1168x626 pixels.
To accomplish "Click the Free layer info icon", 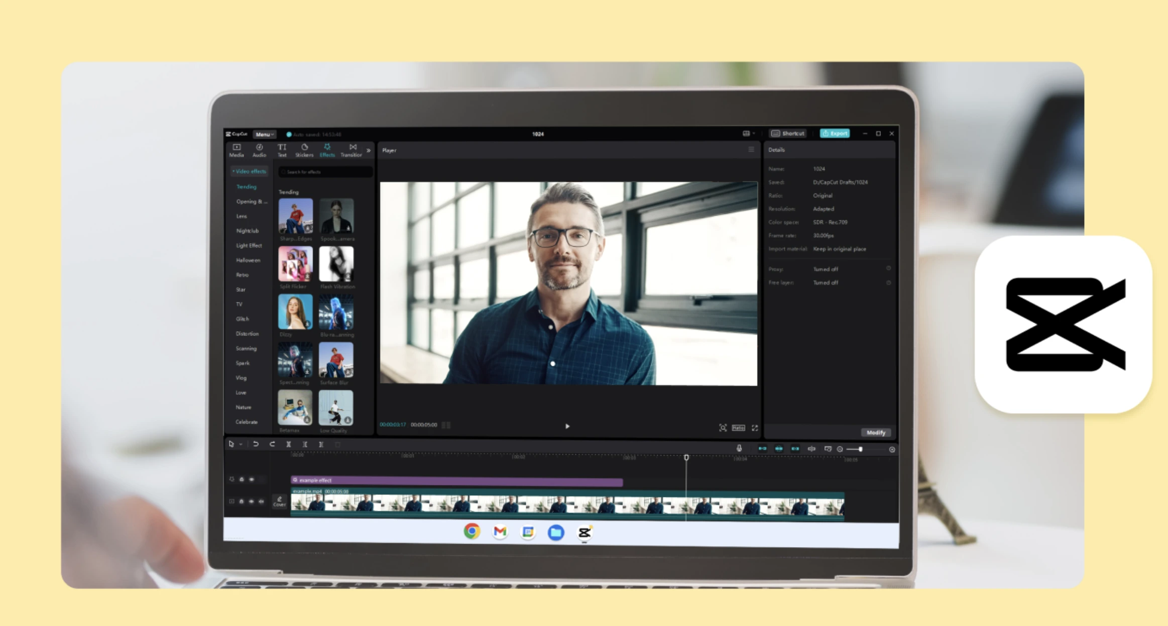I will pos(889,282).
